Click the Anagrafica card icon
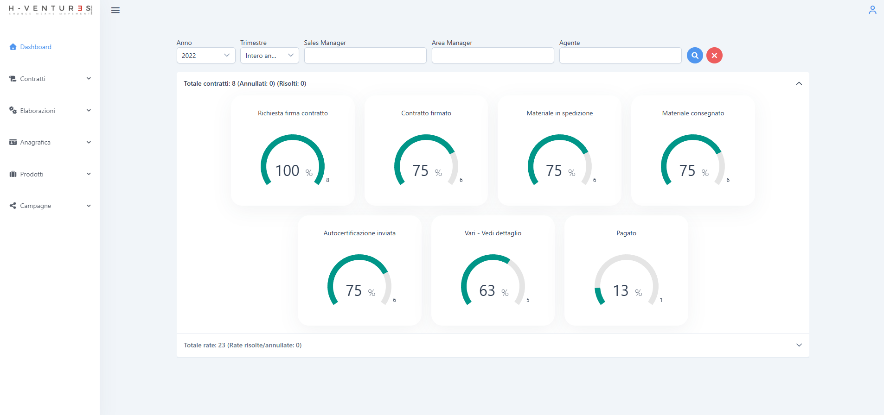 [13, 142]
